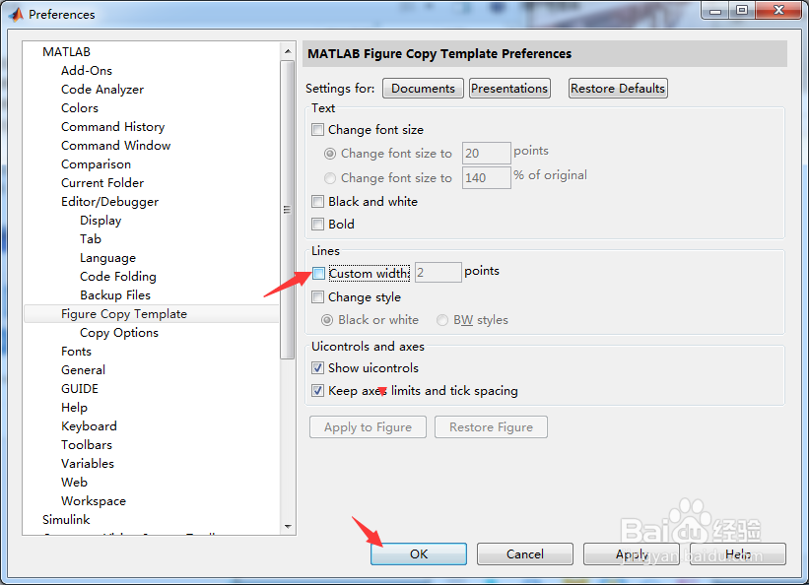Select the percent of original radio button
Image resolution: width=809 pixels, height=585 pixels.
[x=330, y=178]
